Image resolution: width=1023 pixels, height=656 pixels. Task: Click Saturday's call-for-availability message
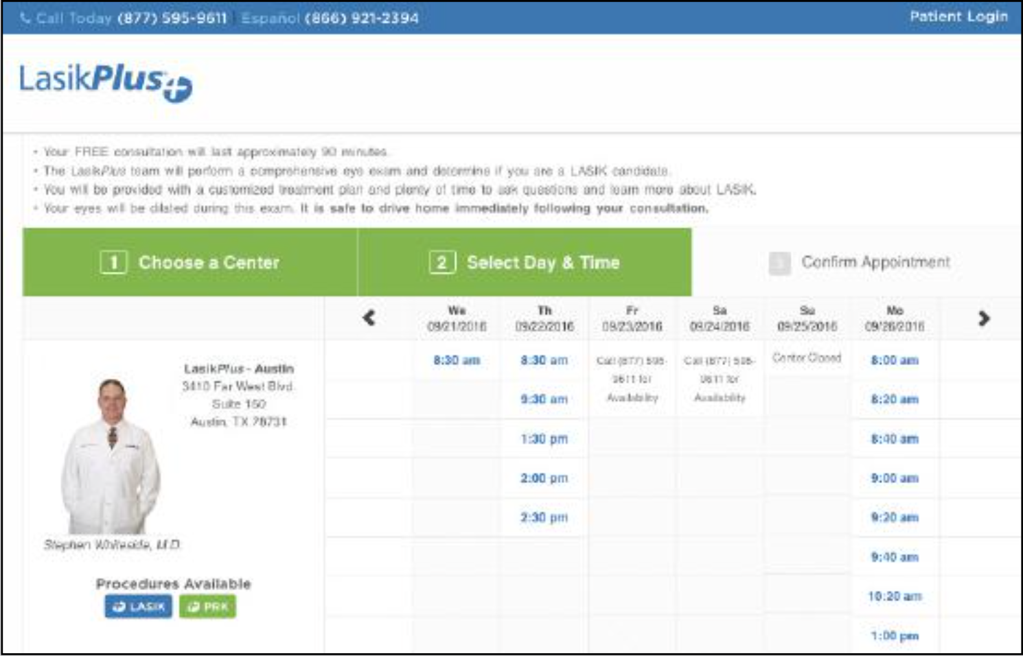720,379
